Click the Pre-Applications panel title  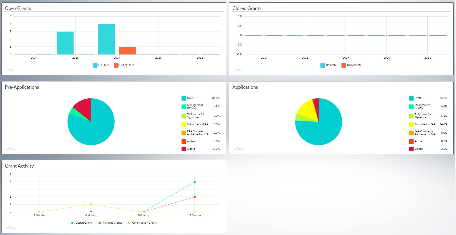(x=22, y=87)
